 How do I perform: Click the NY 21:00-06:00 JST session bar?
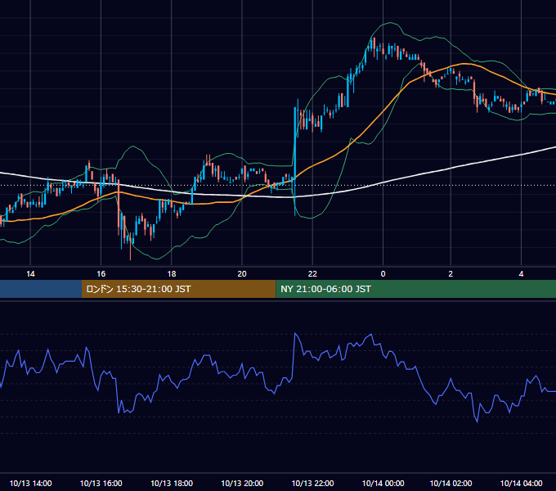click(416, 289)
